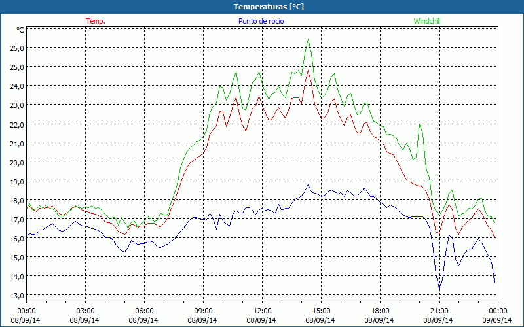Click the 03:00 time axis label
Viewport: 524px width, 327px height.
tap(85, 311)
